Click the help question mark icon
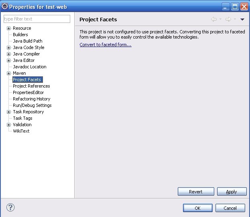Image resolution: width=250 pixels, height=217 pixels. (x=11, y=207)
